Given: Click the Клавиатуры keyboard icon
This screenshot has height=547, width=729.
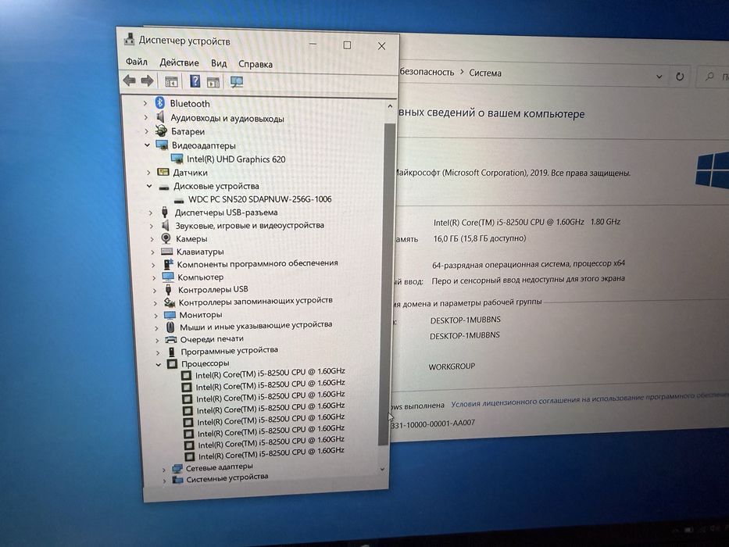Looking at the screenshot, I should click(166, 251).
